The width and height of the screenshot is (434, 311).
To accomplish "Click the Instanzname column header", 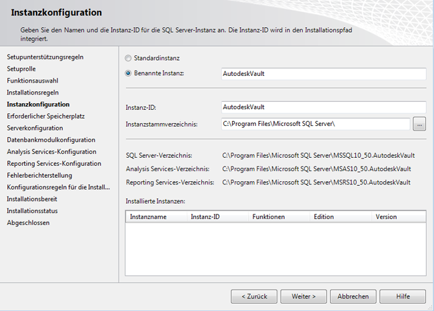I will pyautogui.click(x=157, y=216).
